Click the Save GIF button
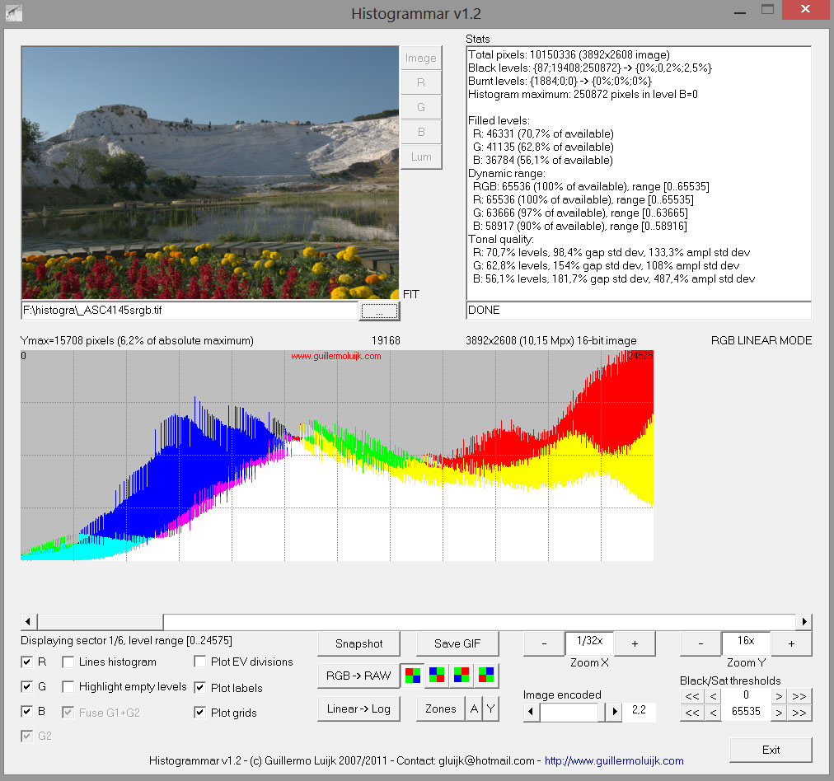The image size is (834, 781). 457,644
